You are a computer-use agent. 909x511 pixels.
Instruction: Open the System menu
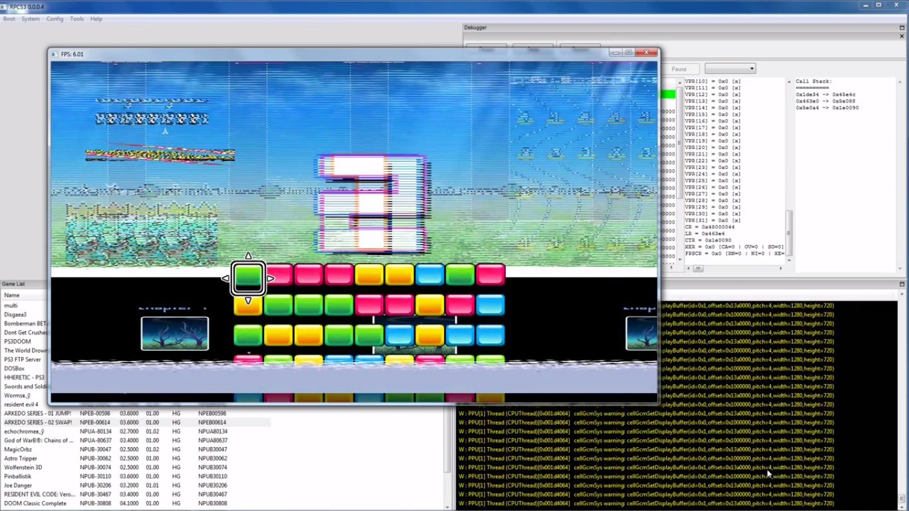[31, 19]
